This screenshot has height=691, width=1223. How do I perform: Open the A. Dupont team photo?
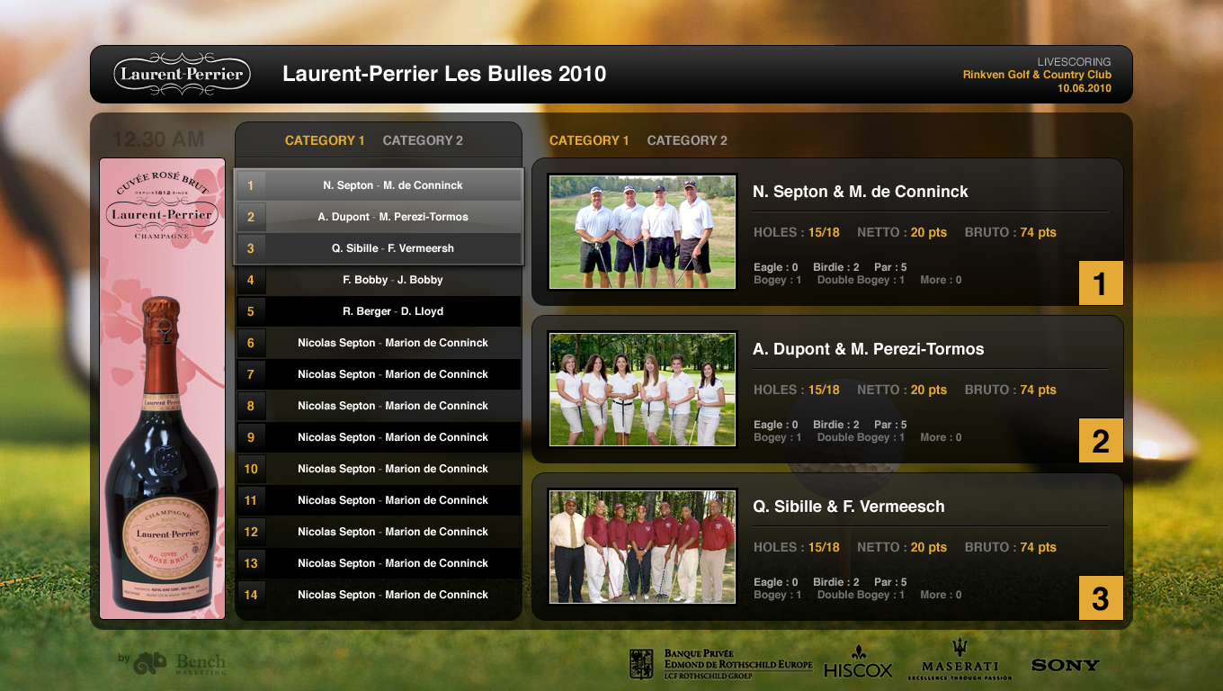[642, 389]
